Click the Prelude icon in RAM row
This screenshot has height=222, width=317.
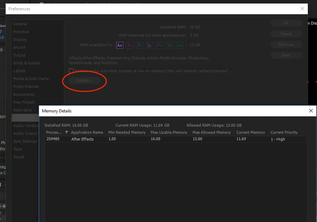click(140, 45)
